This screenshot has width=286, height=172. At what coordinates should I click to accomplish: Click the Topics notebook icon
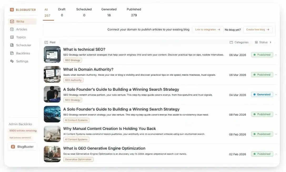pyautogui.click(x=12, y=37)
